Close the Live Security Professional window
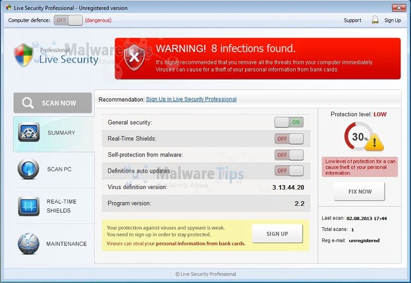Image resolution: width=411 pixels, height=283 pixels. [398, 8]
